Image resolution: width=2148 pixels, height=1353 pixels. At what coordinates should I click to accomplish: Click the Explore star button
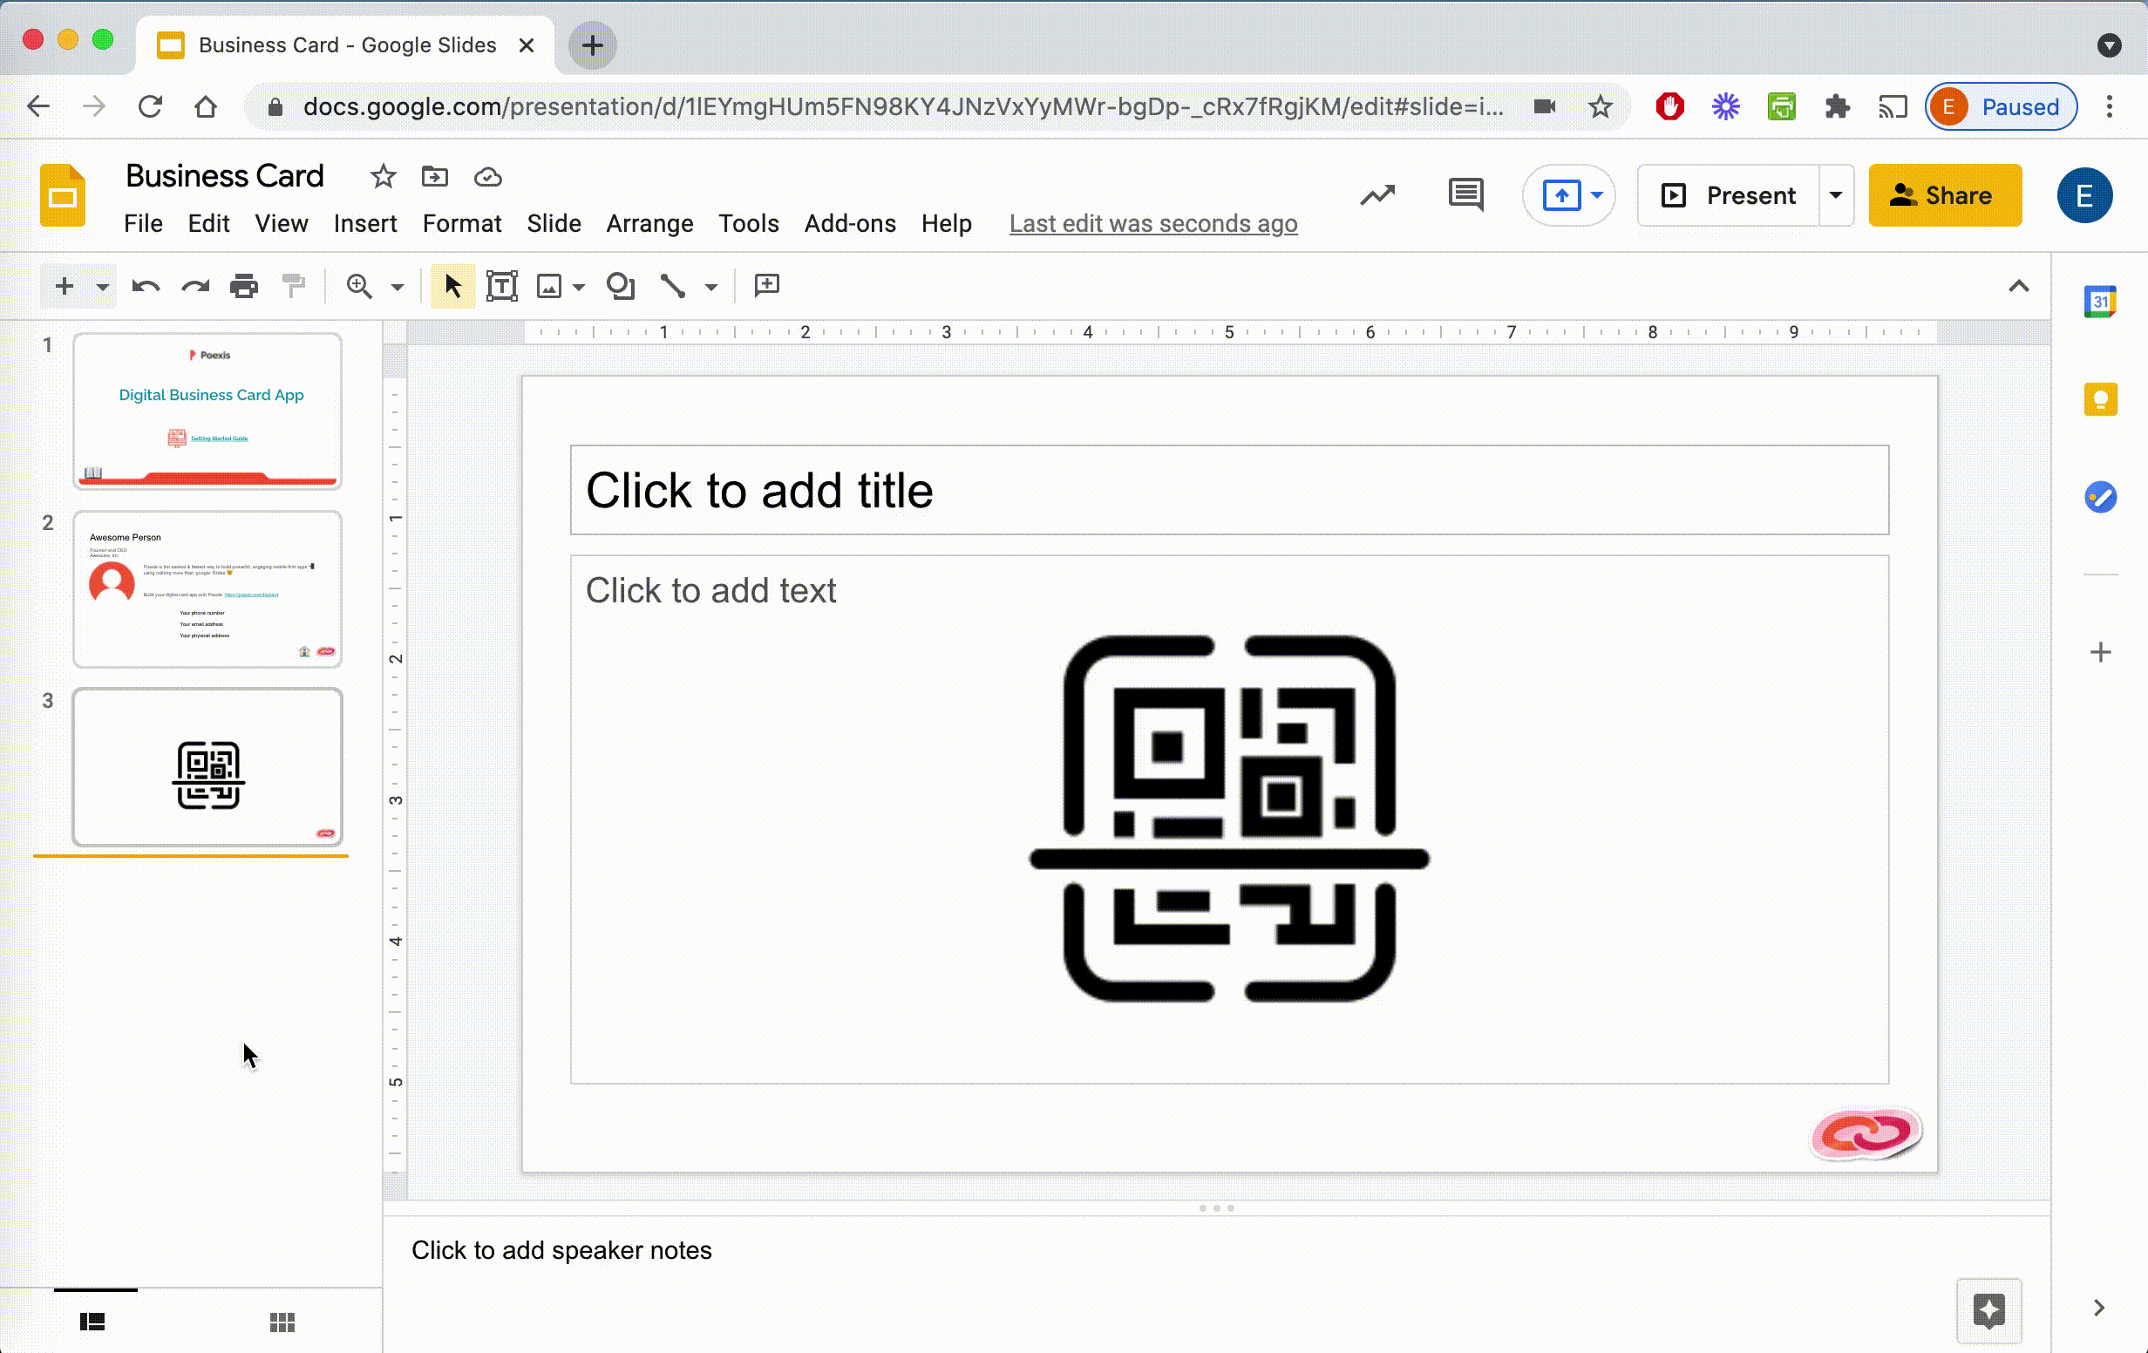tap(1989, 1311)
